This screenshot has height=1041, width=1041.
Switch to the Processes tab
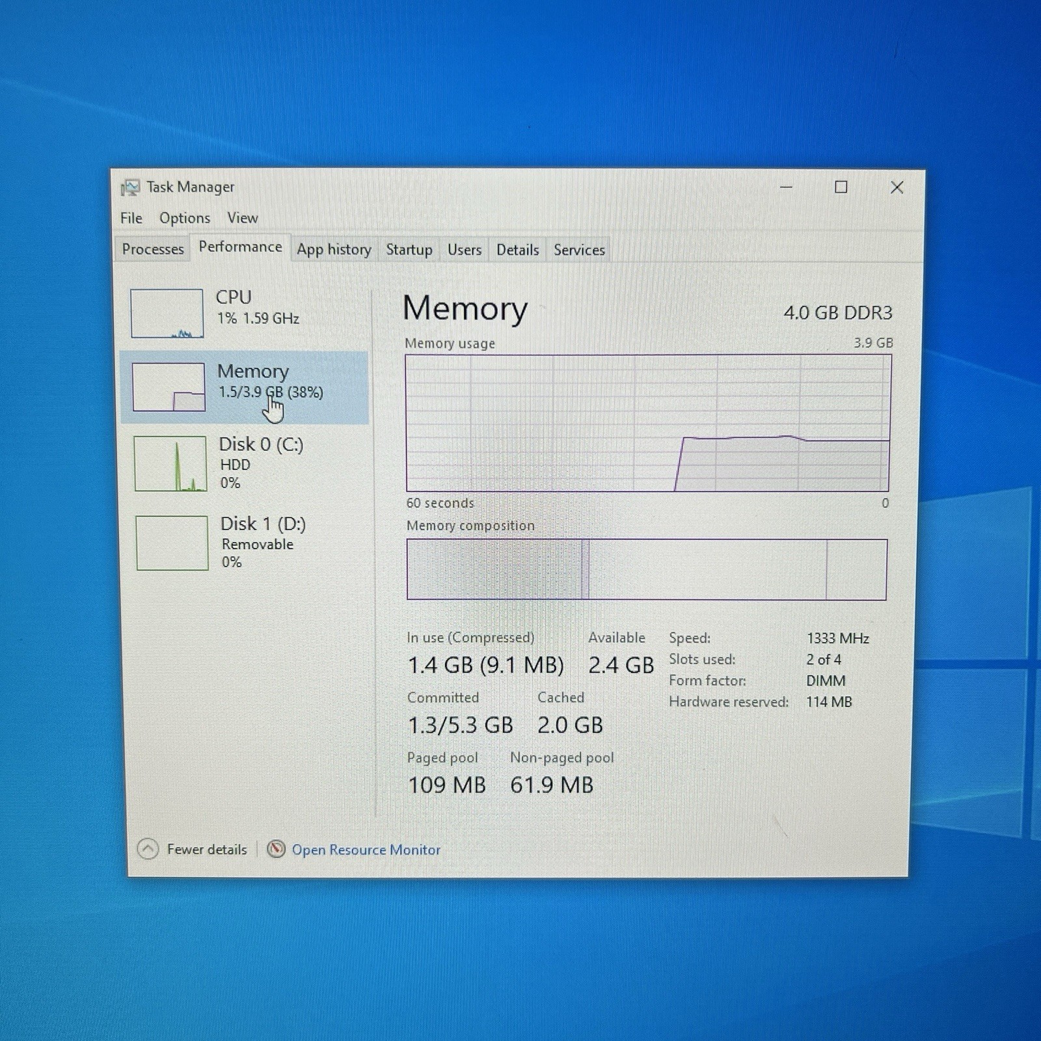coord(153,249)
